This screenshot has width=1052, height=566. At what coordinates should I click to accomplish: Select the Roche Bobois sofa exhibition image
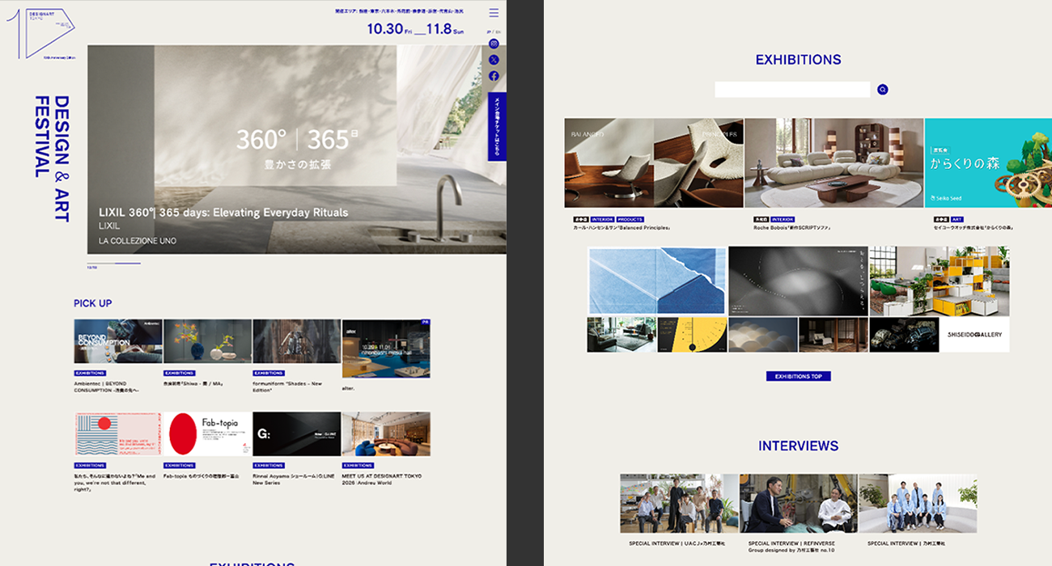[834, 163]
